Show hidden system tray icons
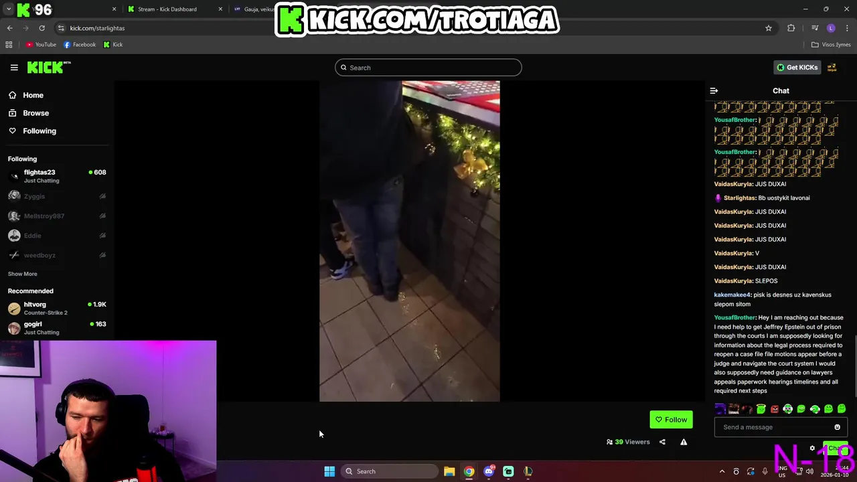 pyautogui.click(x=722, y=471)
